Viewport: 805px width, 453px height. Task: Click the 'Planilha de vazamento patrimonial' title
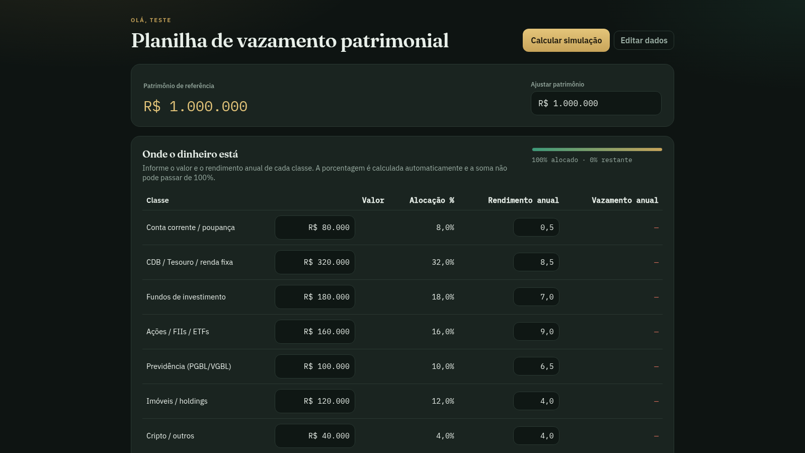click(x=290, y=41)
